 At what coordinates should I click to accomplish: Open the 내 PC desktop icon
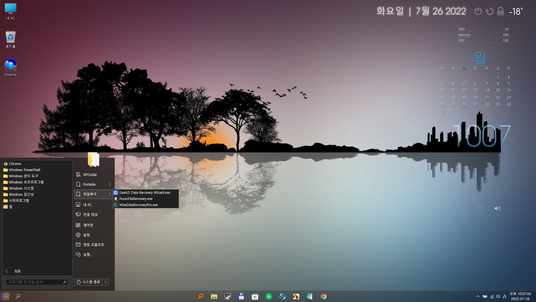tap(11, 12)
